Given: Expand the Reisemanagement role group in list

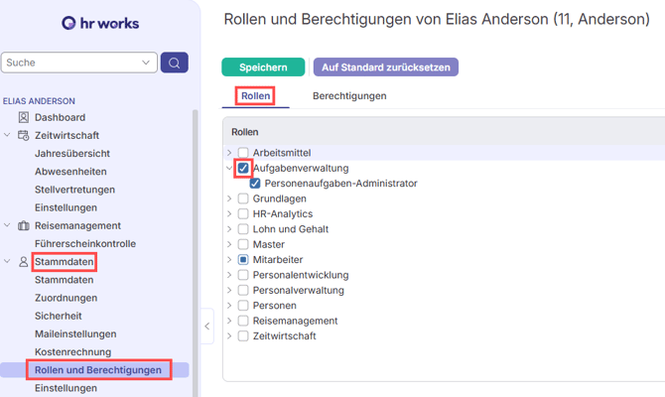Looking at the screenshot, I should (229, 321).
